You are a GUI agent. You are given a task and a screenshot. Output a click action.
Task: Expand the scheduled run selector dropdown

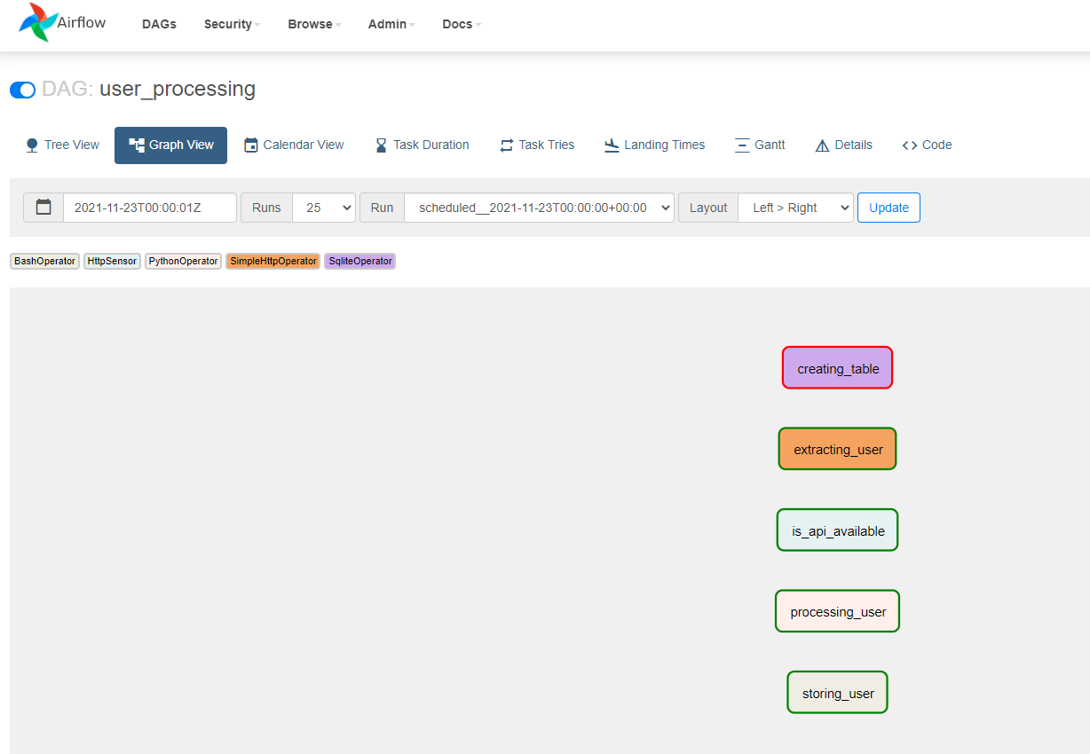pyautogui.click(x=539, y=207)
